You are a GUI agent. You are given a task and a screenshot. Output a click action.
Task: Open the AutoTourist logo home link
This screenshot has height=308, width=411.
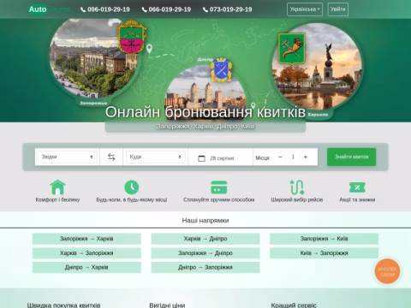[x=49, y=9]
